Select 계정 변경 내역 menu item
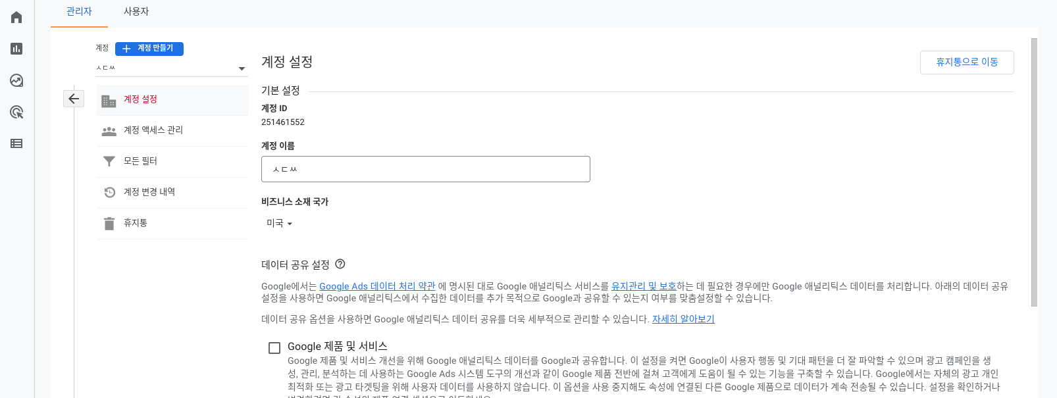Image resolution: width=1057 pixels, height=398 pixels. pyautogui.click(x=172, y=192)
